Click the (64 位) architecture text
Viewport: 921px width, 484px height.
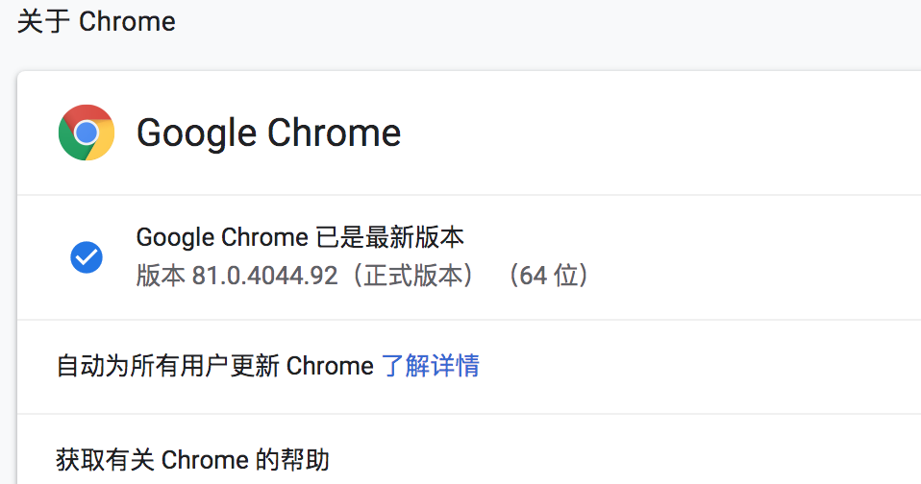547,277
